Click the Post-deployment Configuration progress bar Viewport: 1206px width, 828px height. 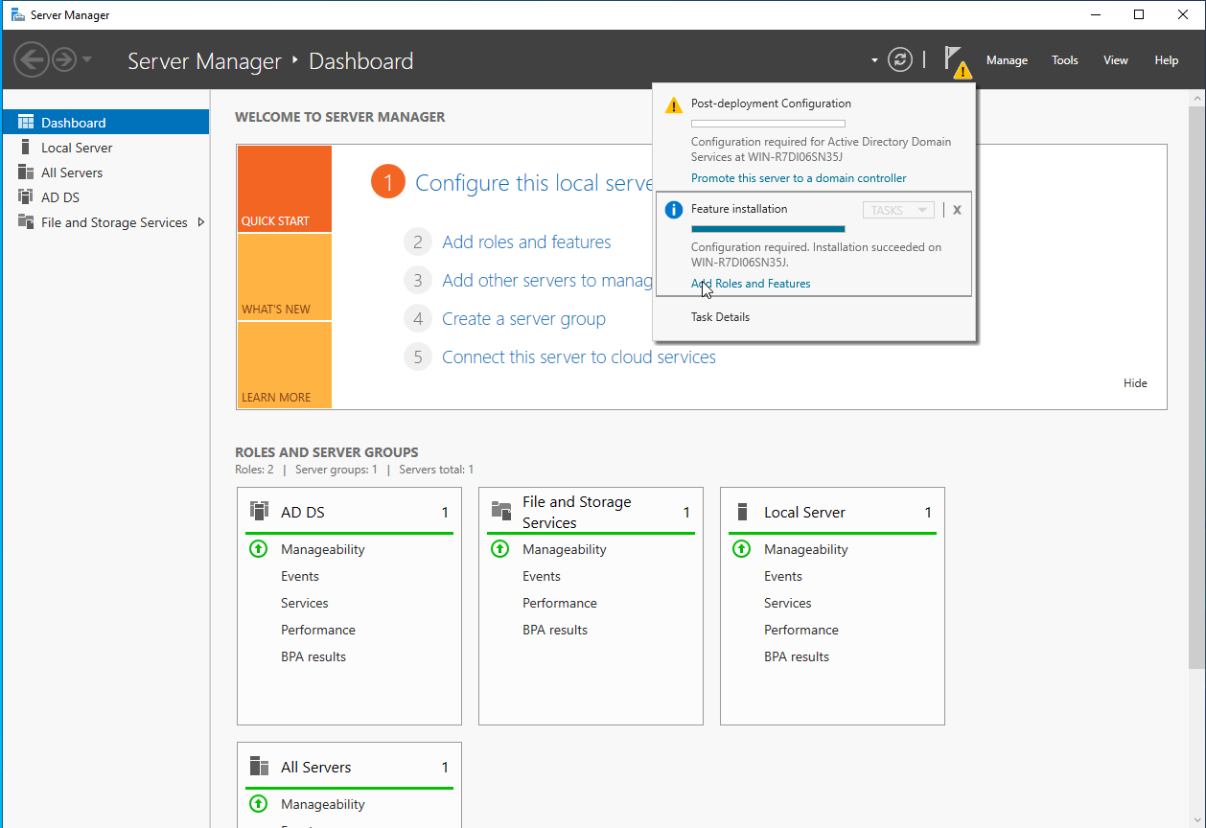(x=768, y=124)
